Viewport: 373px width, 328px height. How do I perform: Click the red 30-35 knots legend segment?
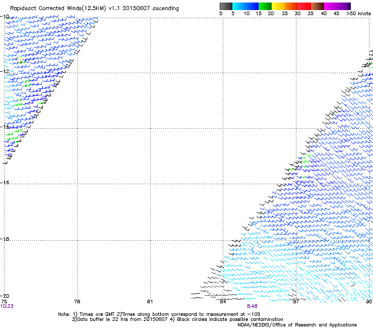click(304, 6)
